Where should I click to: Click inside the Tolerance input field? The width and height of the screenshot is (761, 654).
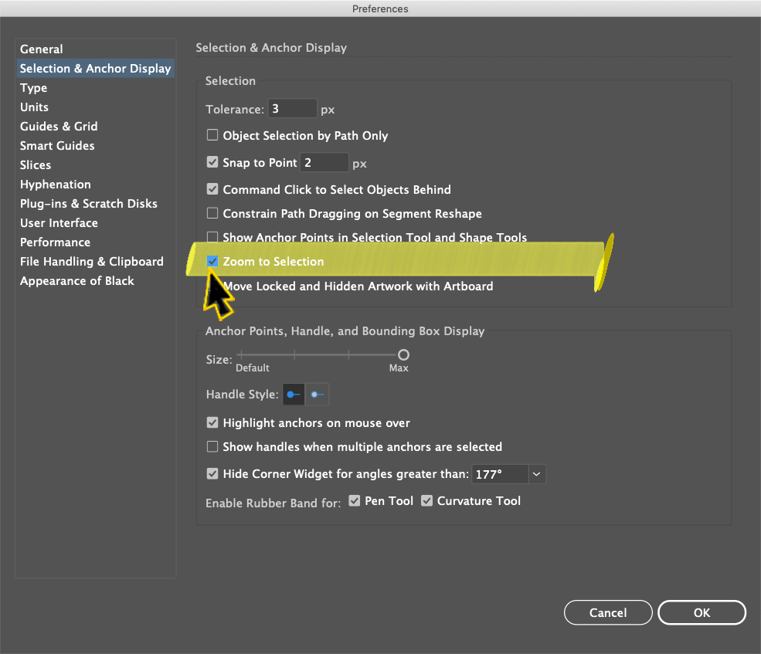(292, 108)
